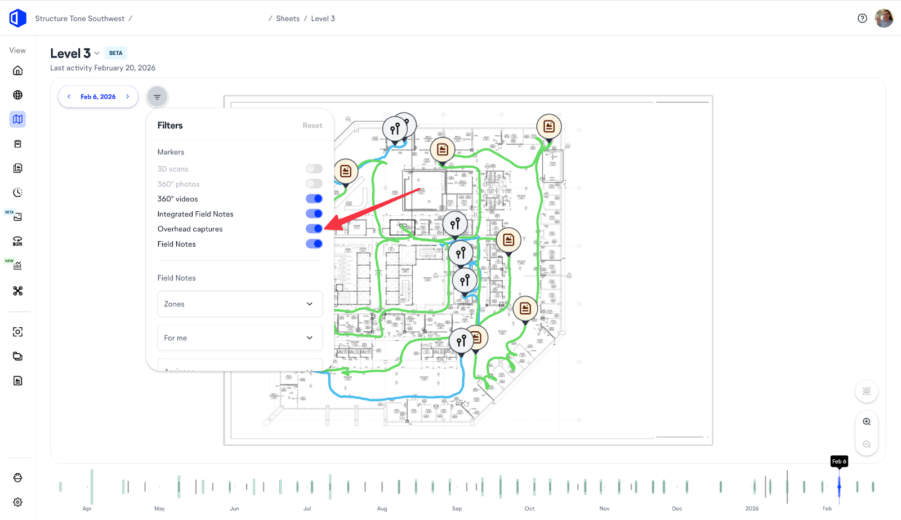The height and width of the screenshot is (520, 901).
Task: Expand the Zones dropdown
Action: (x=240, y=304)
